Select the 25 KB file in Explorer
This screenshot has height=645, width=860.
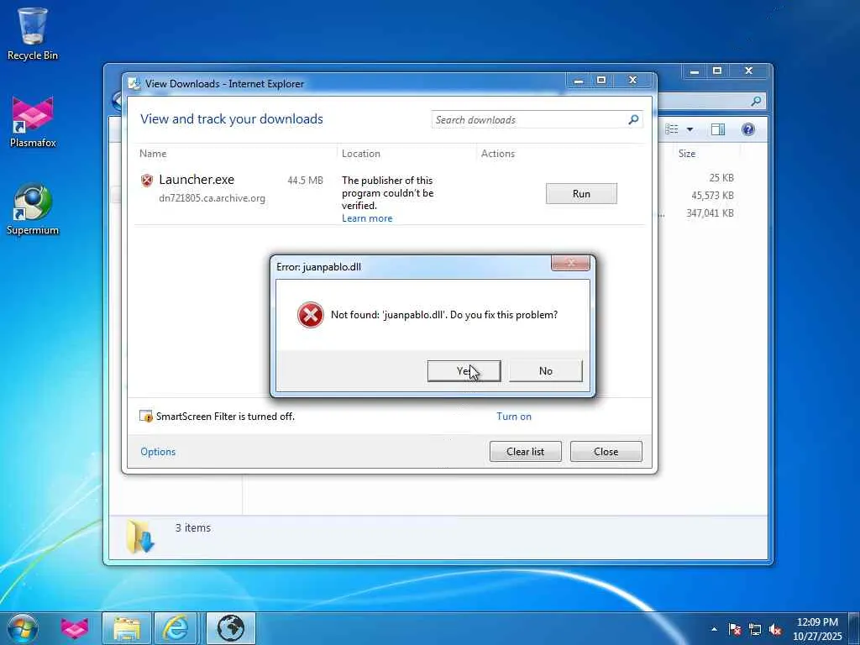(721, 178)
